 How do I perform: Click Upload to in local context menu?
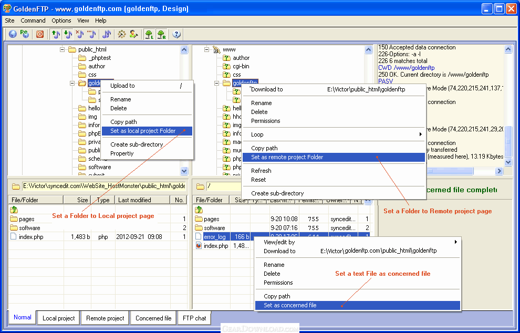tap(147, 86)
